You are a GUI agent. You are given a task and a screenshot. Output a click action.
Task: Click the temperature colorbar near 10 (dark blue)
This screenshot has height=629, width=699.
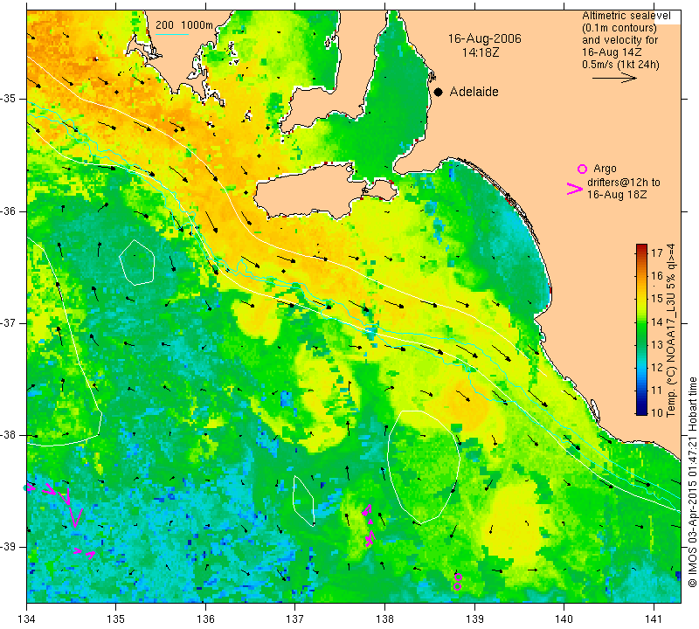click(x=641, y=411)
